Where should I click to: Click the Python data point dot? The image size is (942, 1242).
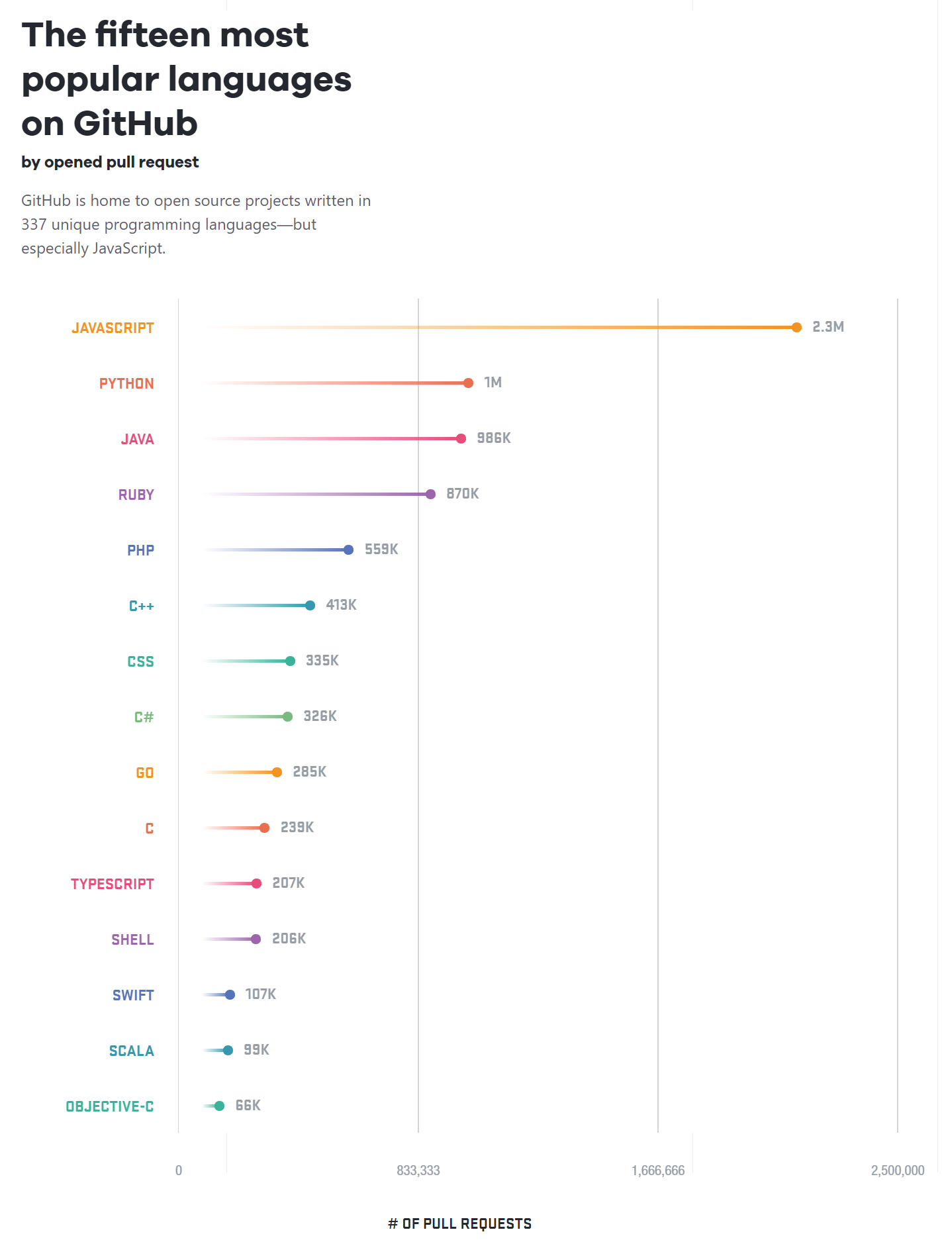(468, 383)
